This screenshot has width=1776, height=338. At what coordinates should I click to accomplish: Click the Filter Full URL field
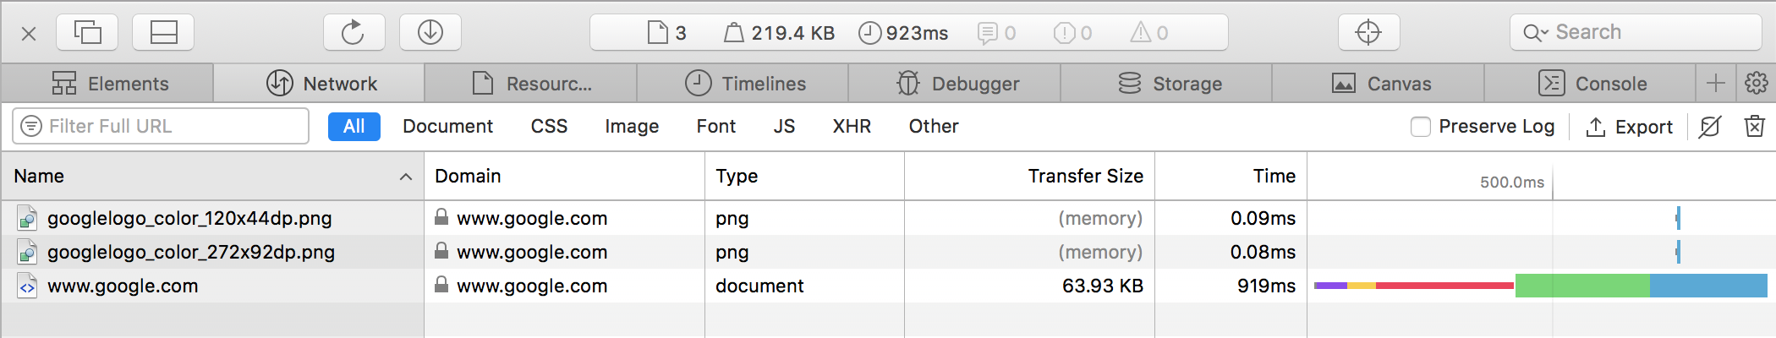[161, 127]
